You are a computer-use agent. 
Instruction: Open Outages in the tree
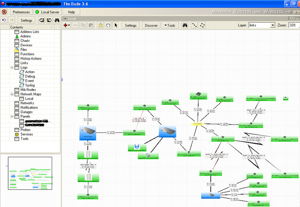click(x=26, y=112)
